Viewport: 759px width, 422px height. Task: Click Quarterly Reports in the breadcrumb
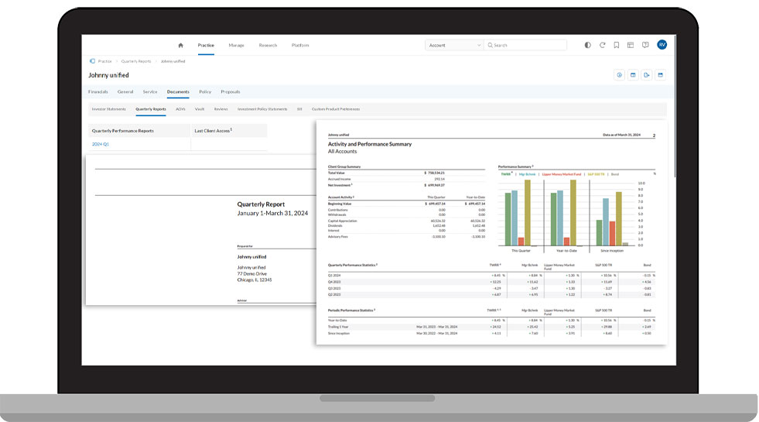click(135, 60)
